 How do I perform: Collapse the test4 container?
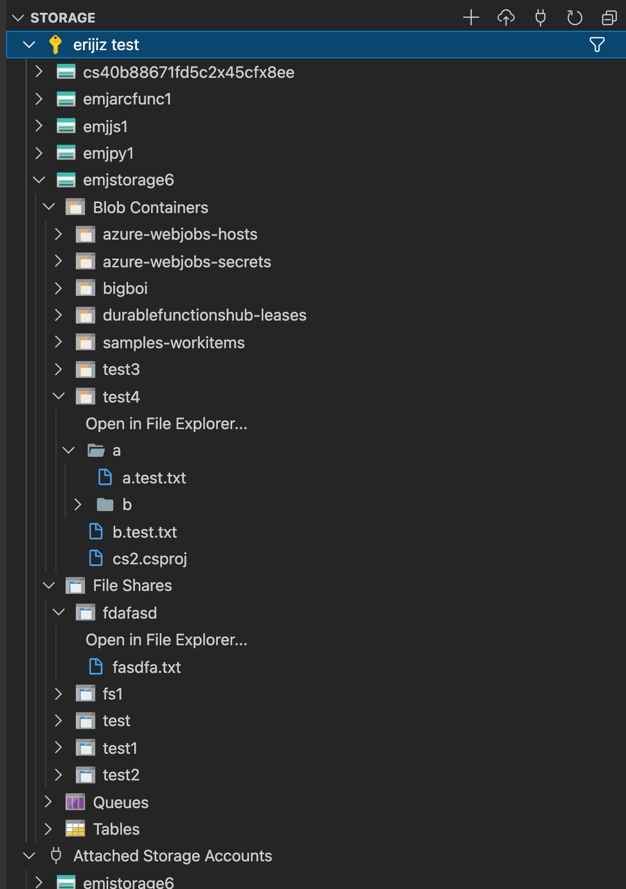click(58, 396)
